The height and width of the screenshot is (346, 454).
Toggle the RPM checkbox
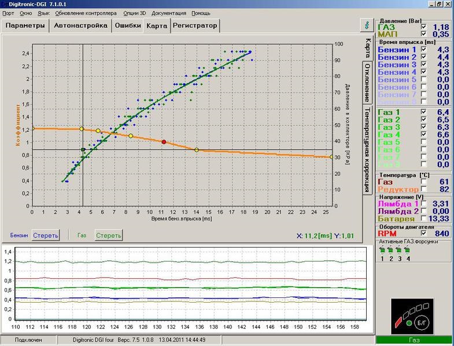[423, 233]
